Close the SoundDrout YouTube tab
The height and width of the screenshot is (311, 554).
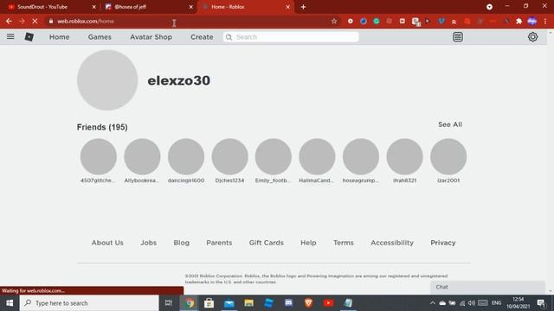click(94, 7)
